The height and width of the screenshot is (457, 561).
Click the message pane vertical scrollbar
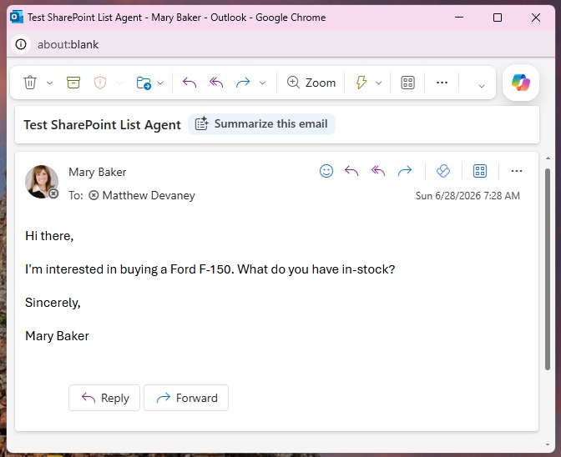pyautogui.click(x=548, y=269)
